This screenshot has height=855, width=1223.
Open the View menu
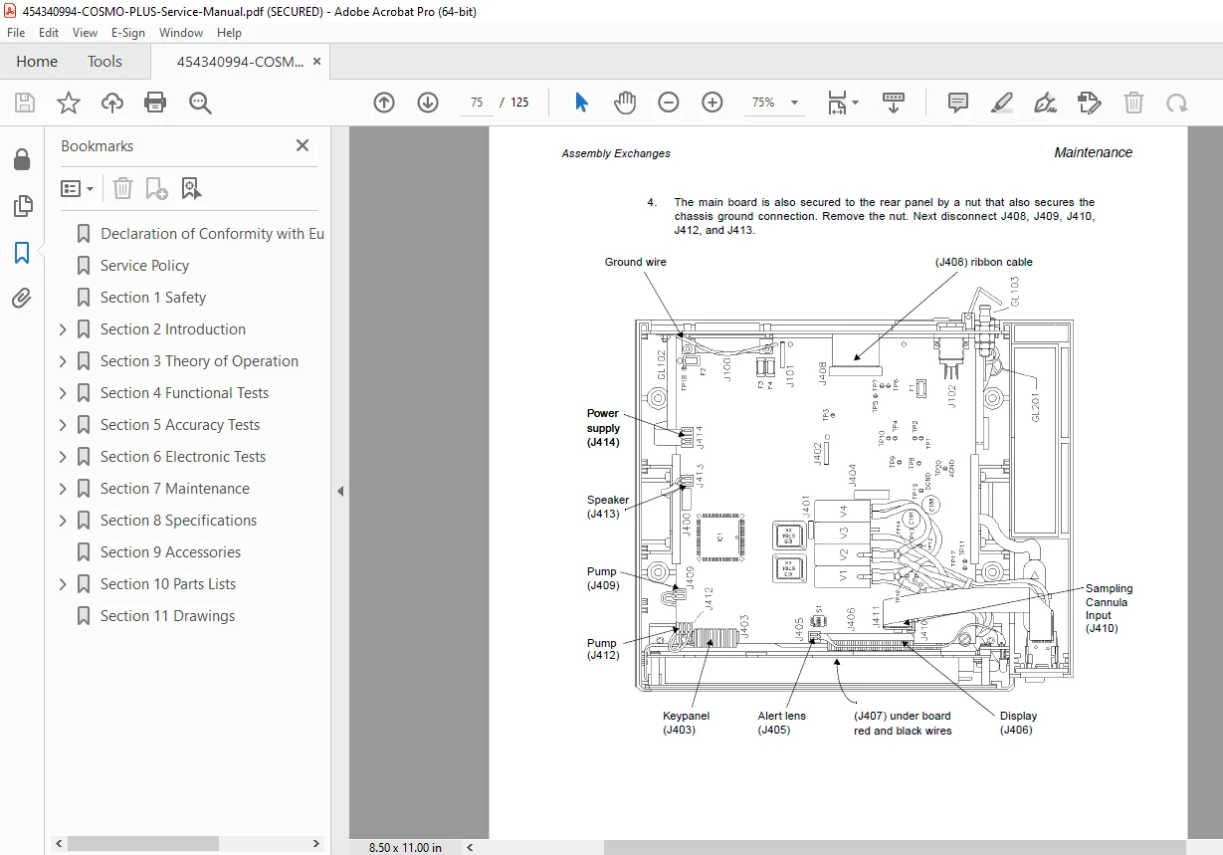click(x=85, y=33)
